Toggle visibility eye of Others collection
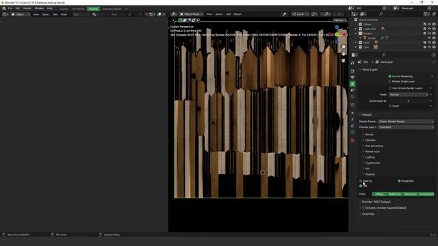 click(429, 25)
